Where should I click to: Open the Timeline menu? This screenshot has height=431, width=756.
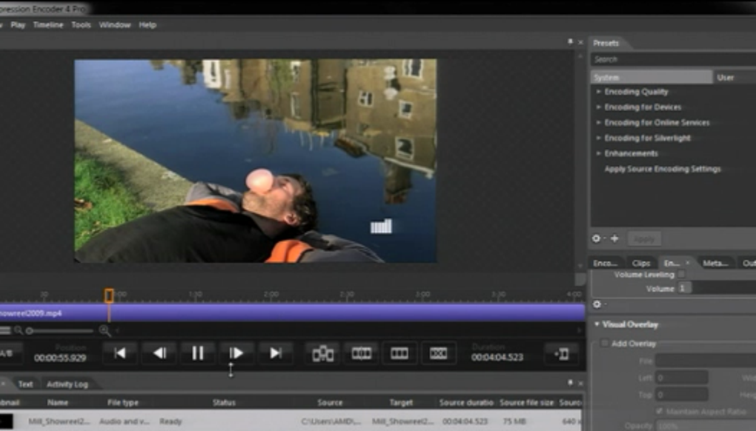(x=48, y=24)
